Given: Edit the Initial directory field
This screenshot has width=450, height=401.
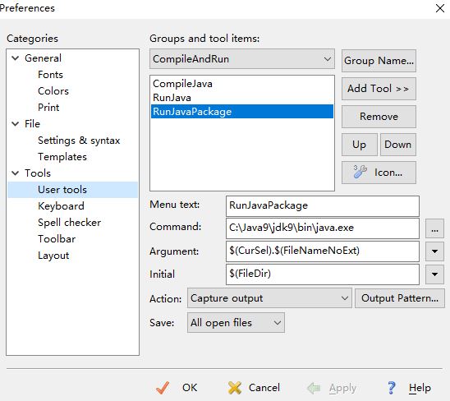Looking at the screenshot, I should [323, 274].
